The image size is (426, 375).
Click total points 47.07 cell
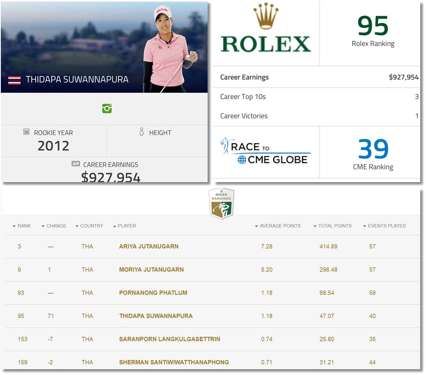327,316
